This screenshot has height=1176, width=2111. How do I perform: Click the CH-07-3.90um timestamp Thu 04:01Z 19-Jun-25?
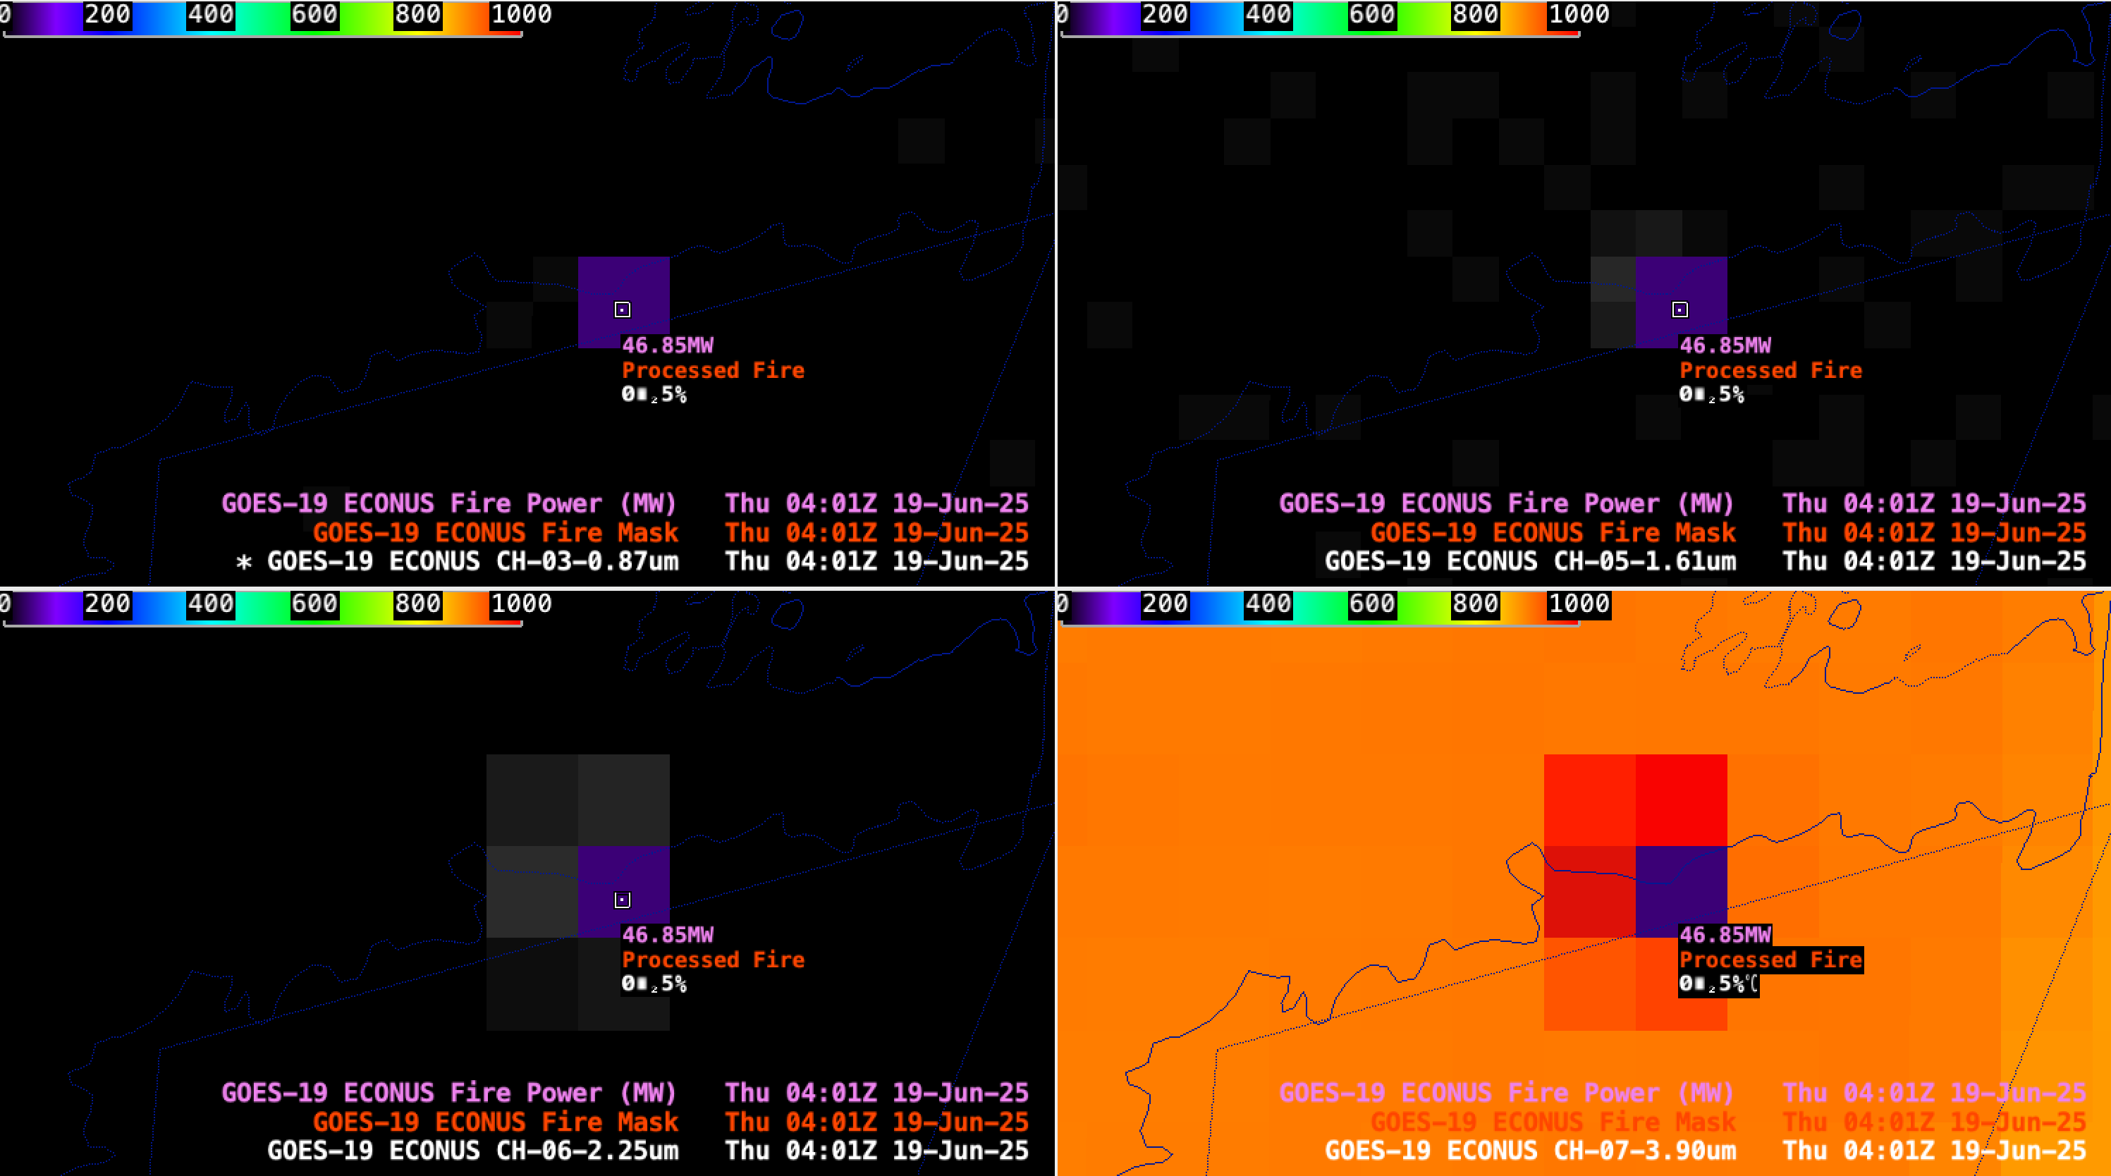(x=1933, y=1151)
